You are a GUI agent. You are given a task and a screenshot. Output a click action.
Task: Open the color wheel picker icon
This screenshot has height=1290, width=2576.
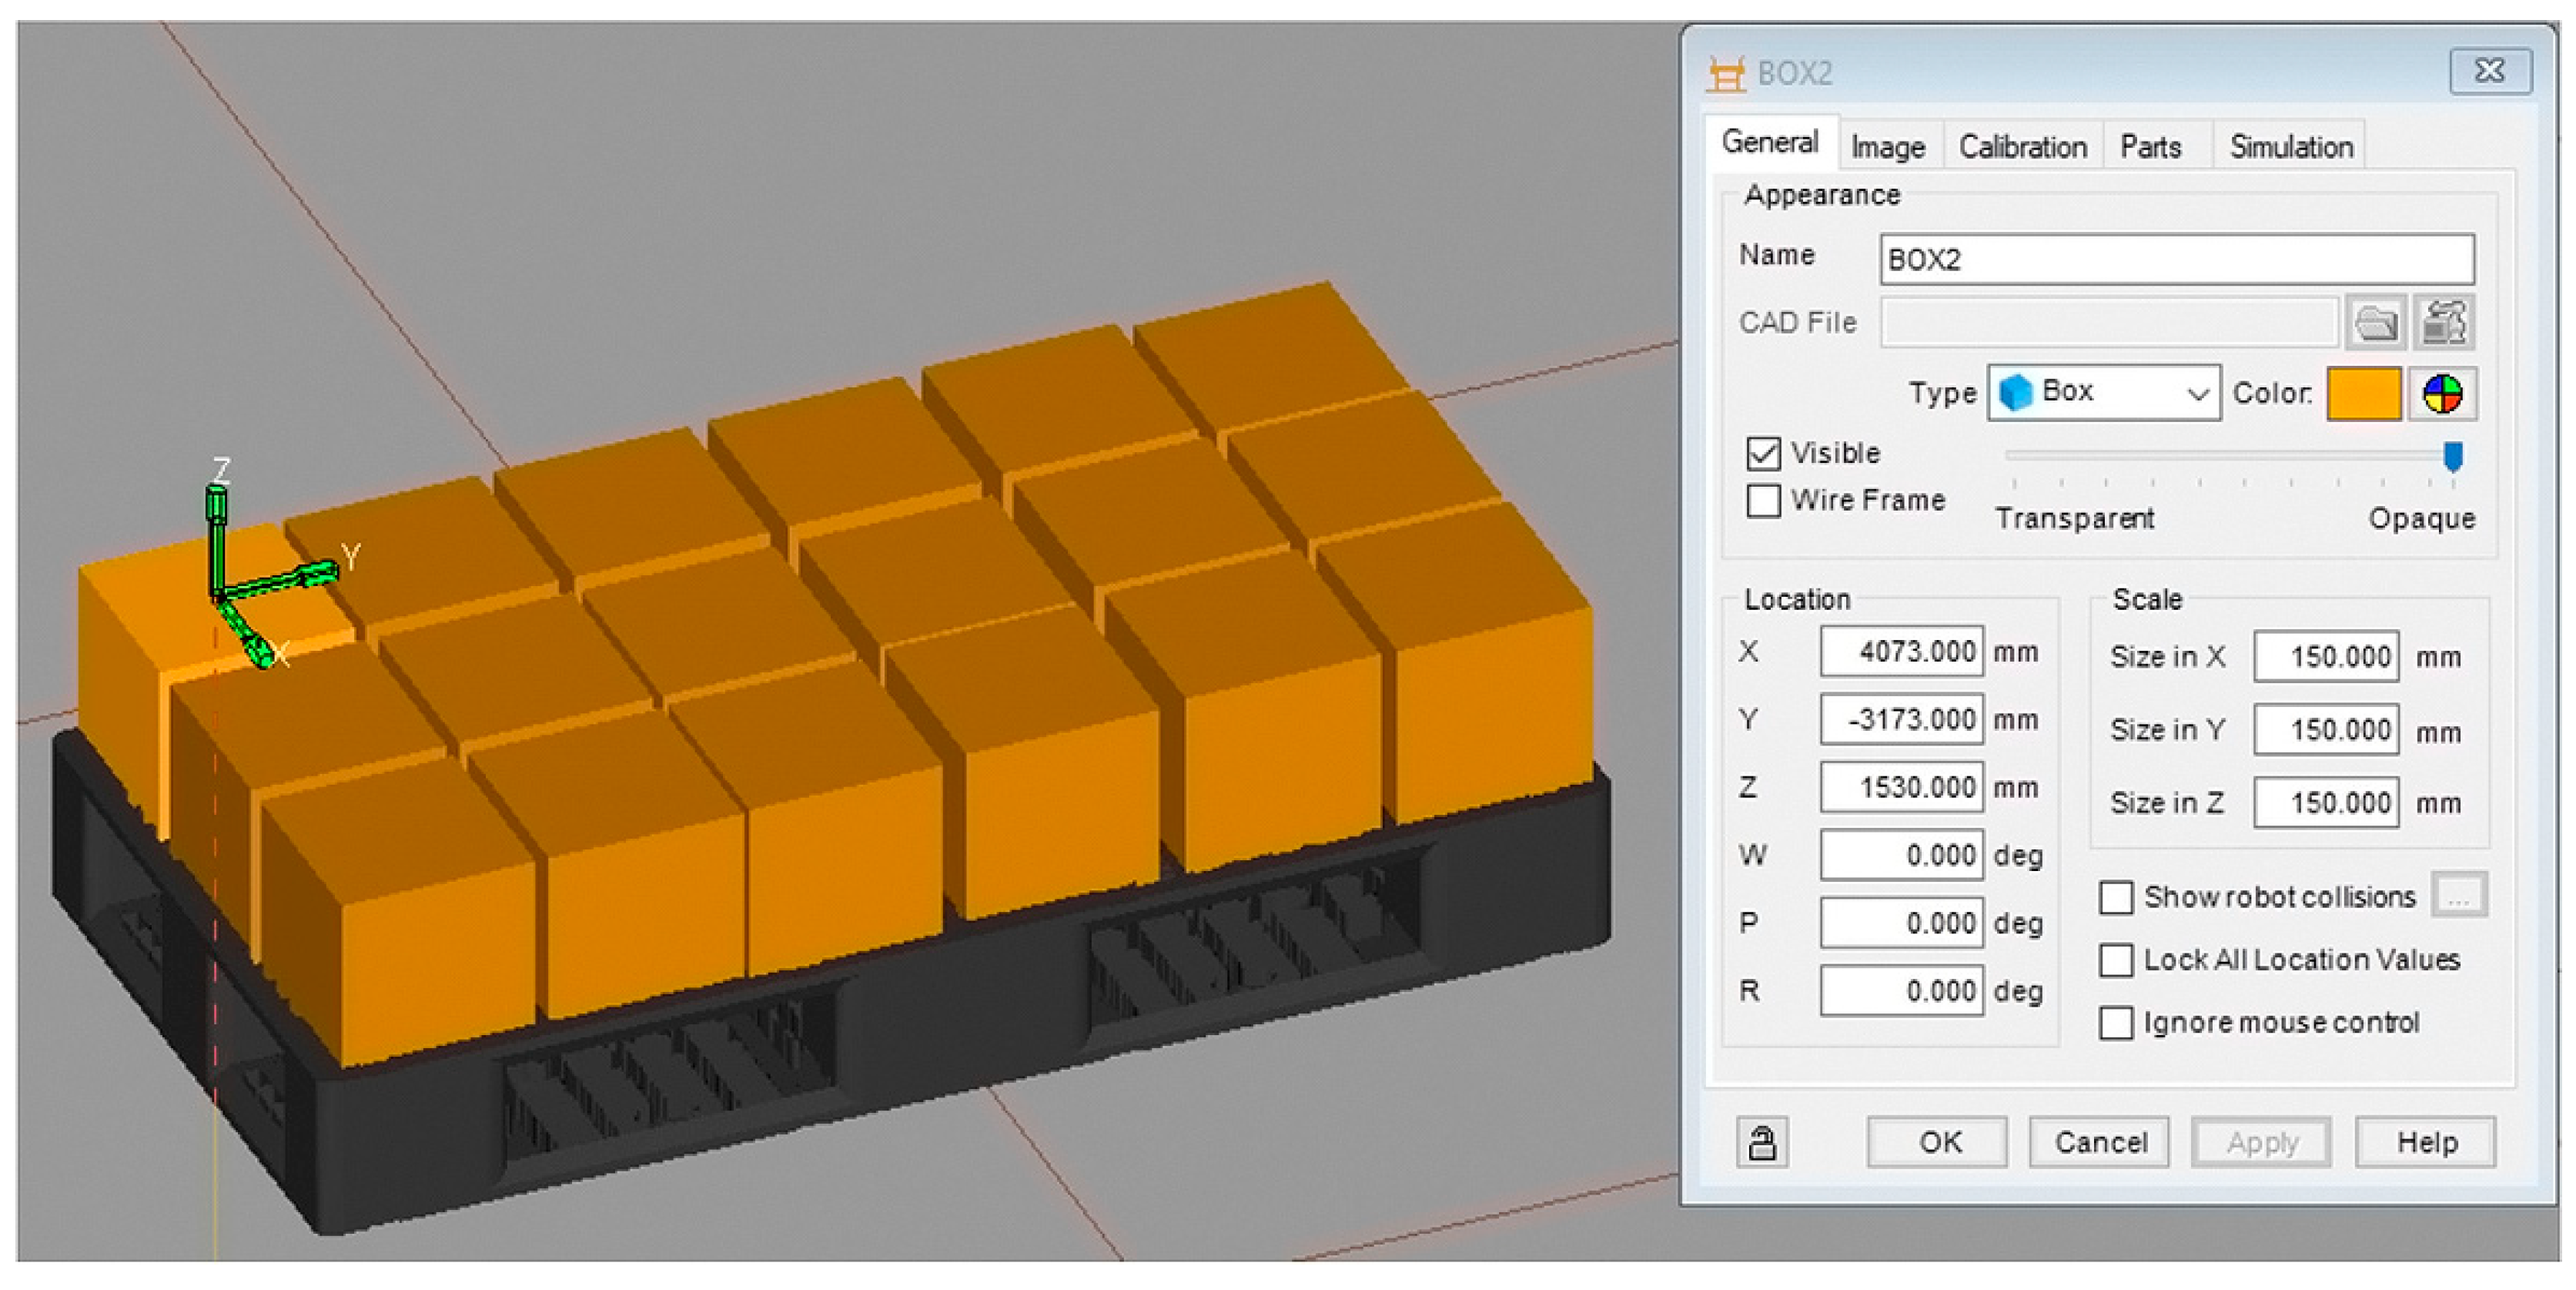point(2442,393)
